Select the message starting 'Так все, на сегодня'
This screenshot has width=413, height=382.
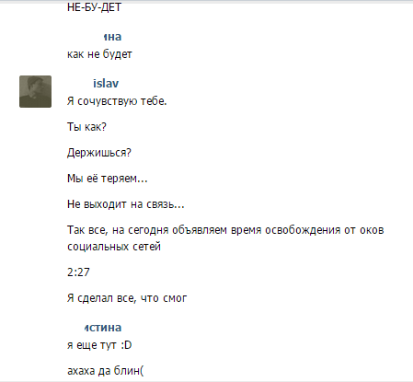coord(225,238)
